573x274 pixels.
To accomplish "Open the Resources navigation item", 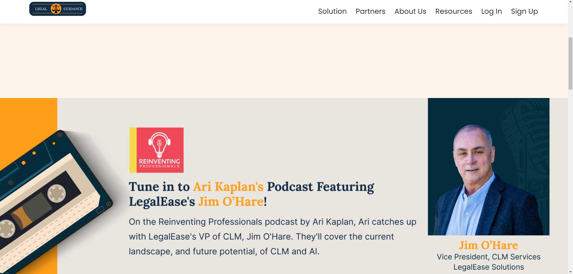I will [454, 11].
